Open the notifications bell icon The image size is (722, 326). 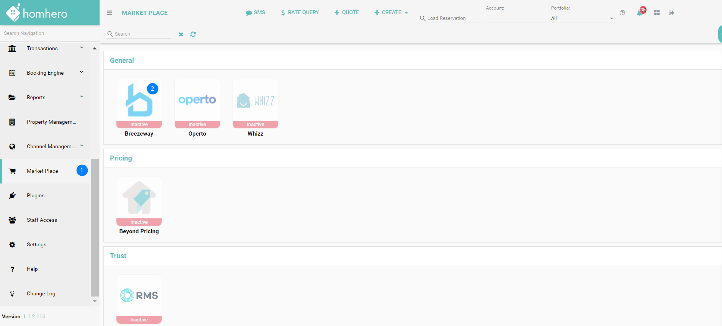[640, 13]
